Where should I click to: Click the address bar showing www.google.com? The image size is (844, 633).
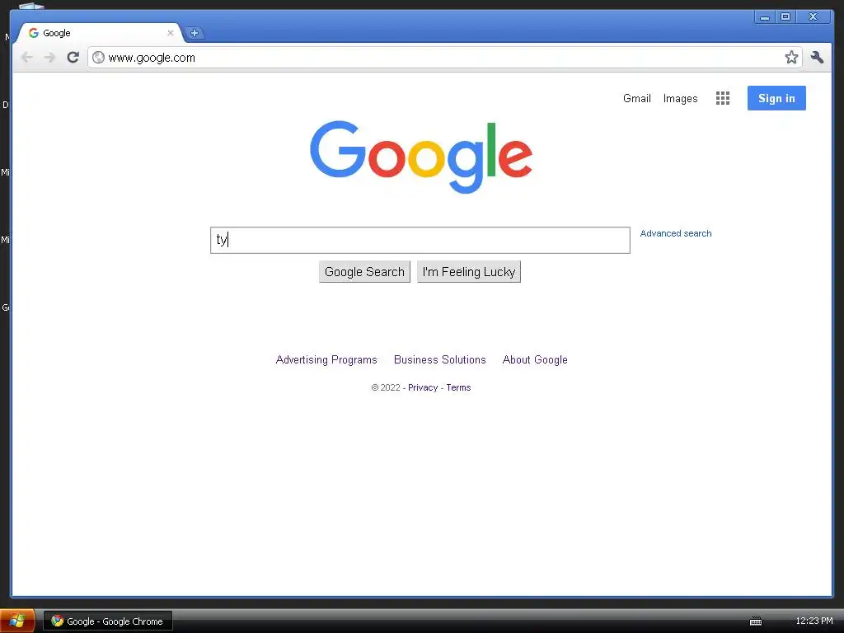(444, 58)
